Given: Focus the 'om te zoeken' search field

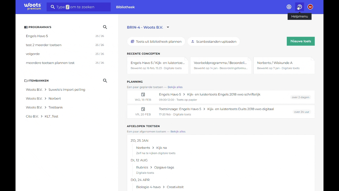Looking at the screenshot, I should (79, 7).
